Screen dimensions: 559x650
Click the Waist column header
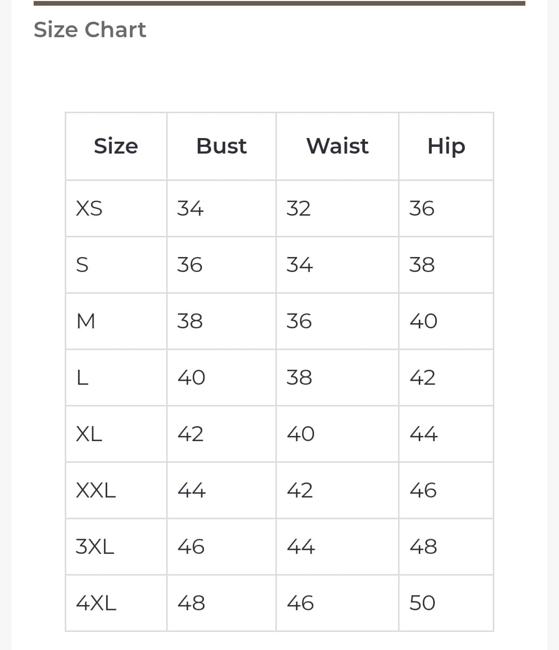(x=337, y=146)
